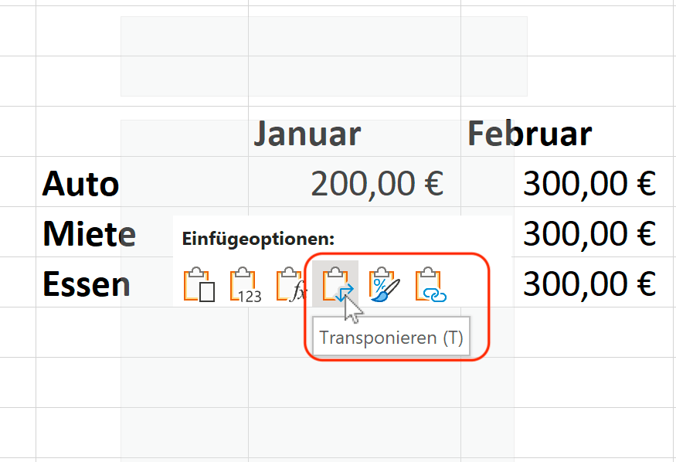Select the Auto row label cell
The height and width of the screenshot is (462, 676).
click(x=142, y=182)
